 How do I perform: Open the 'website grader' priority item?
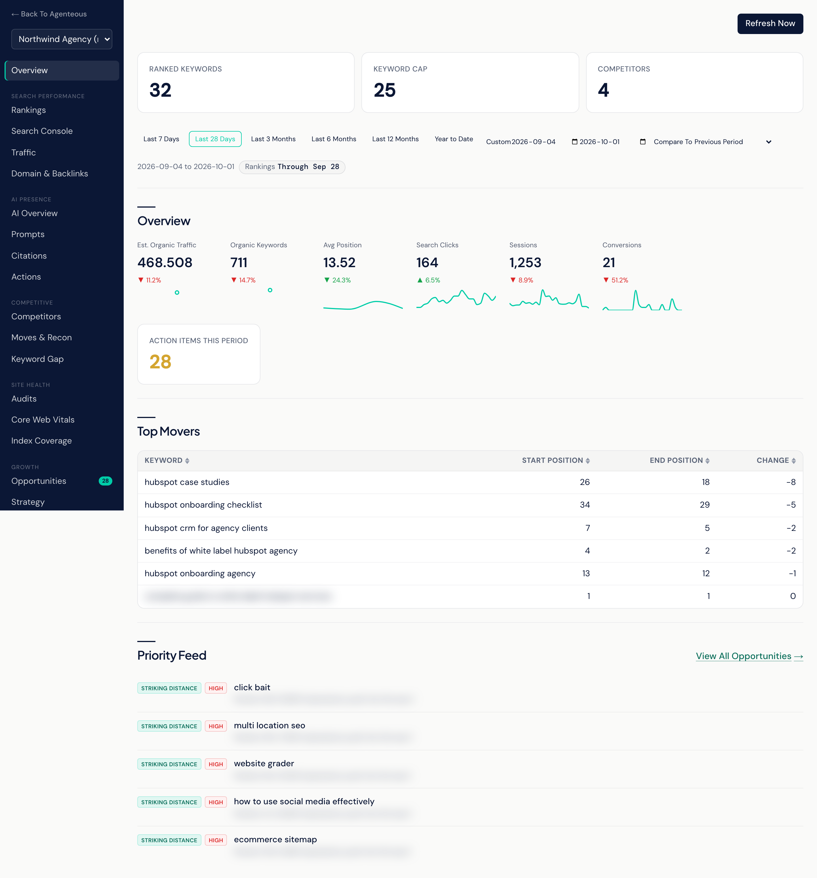(470, 769)
